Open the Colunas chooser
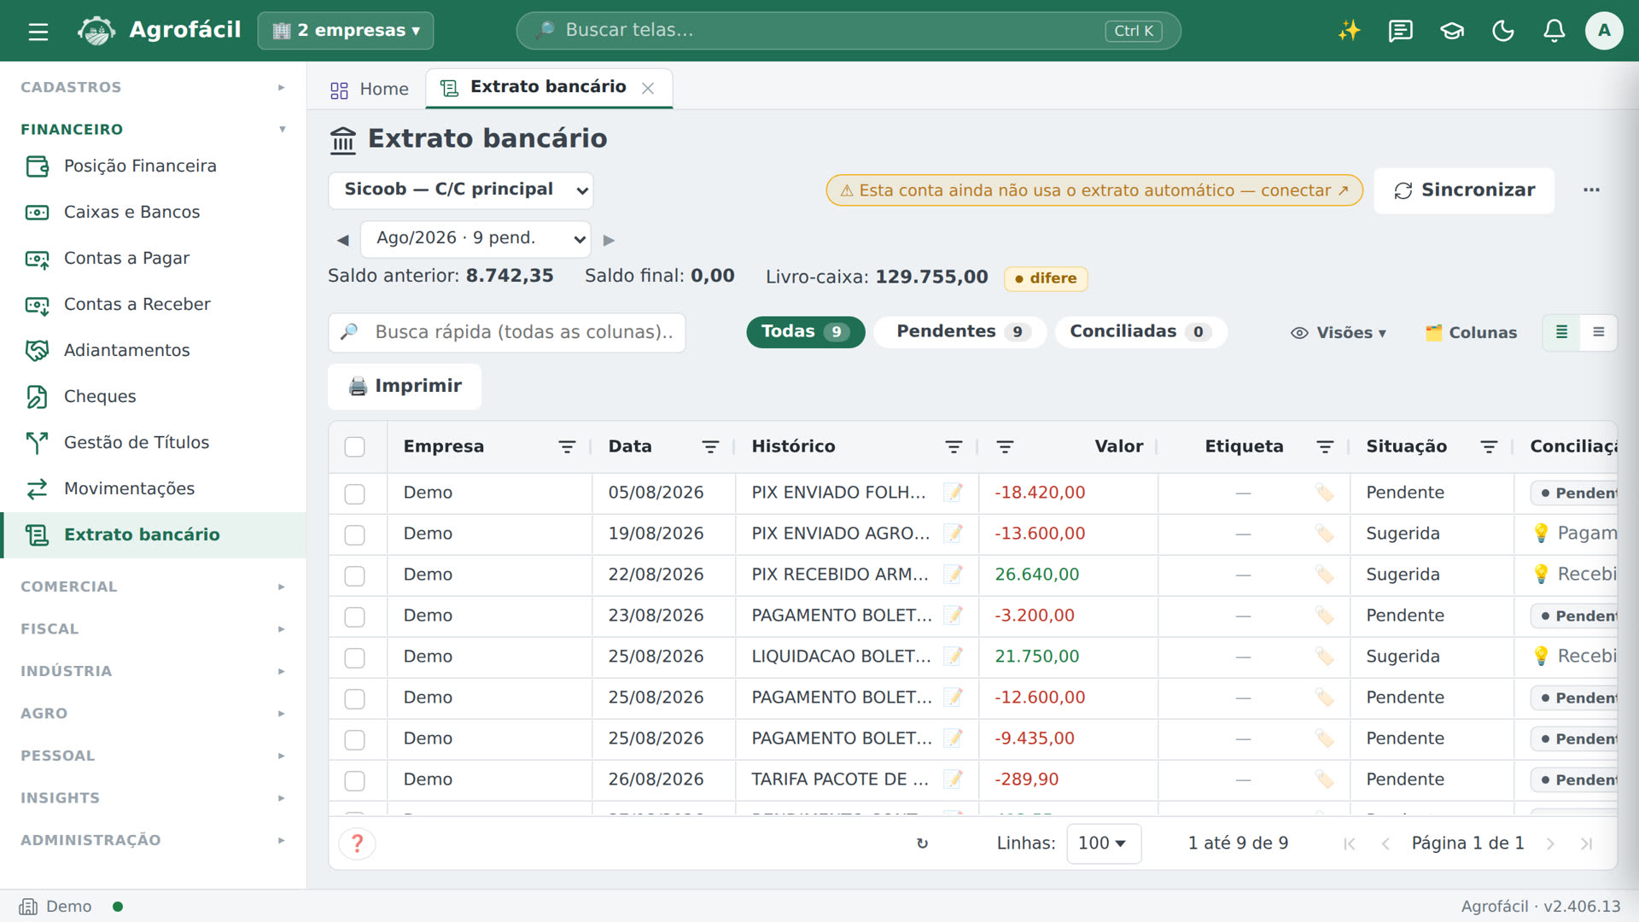 pyautogui.click(x=1471, y=333)
